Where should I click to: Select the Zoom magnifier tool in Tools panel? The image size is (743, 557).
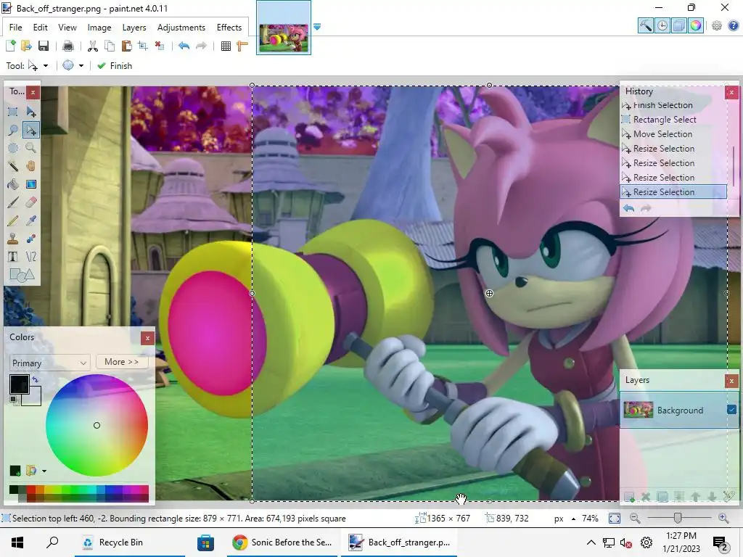[x=30, y=148]
